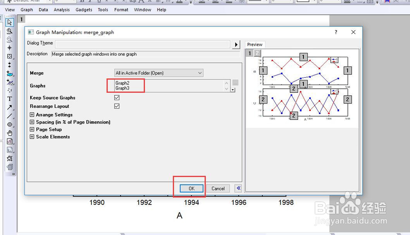Select the Circle shape tool
The image size is (410, 235).
(x=10, y=125)
